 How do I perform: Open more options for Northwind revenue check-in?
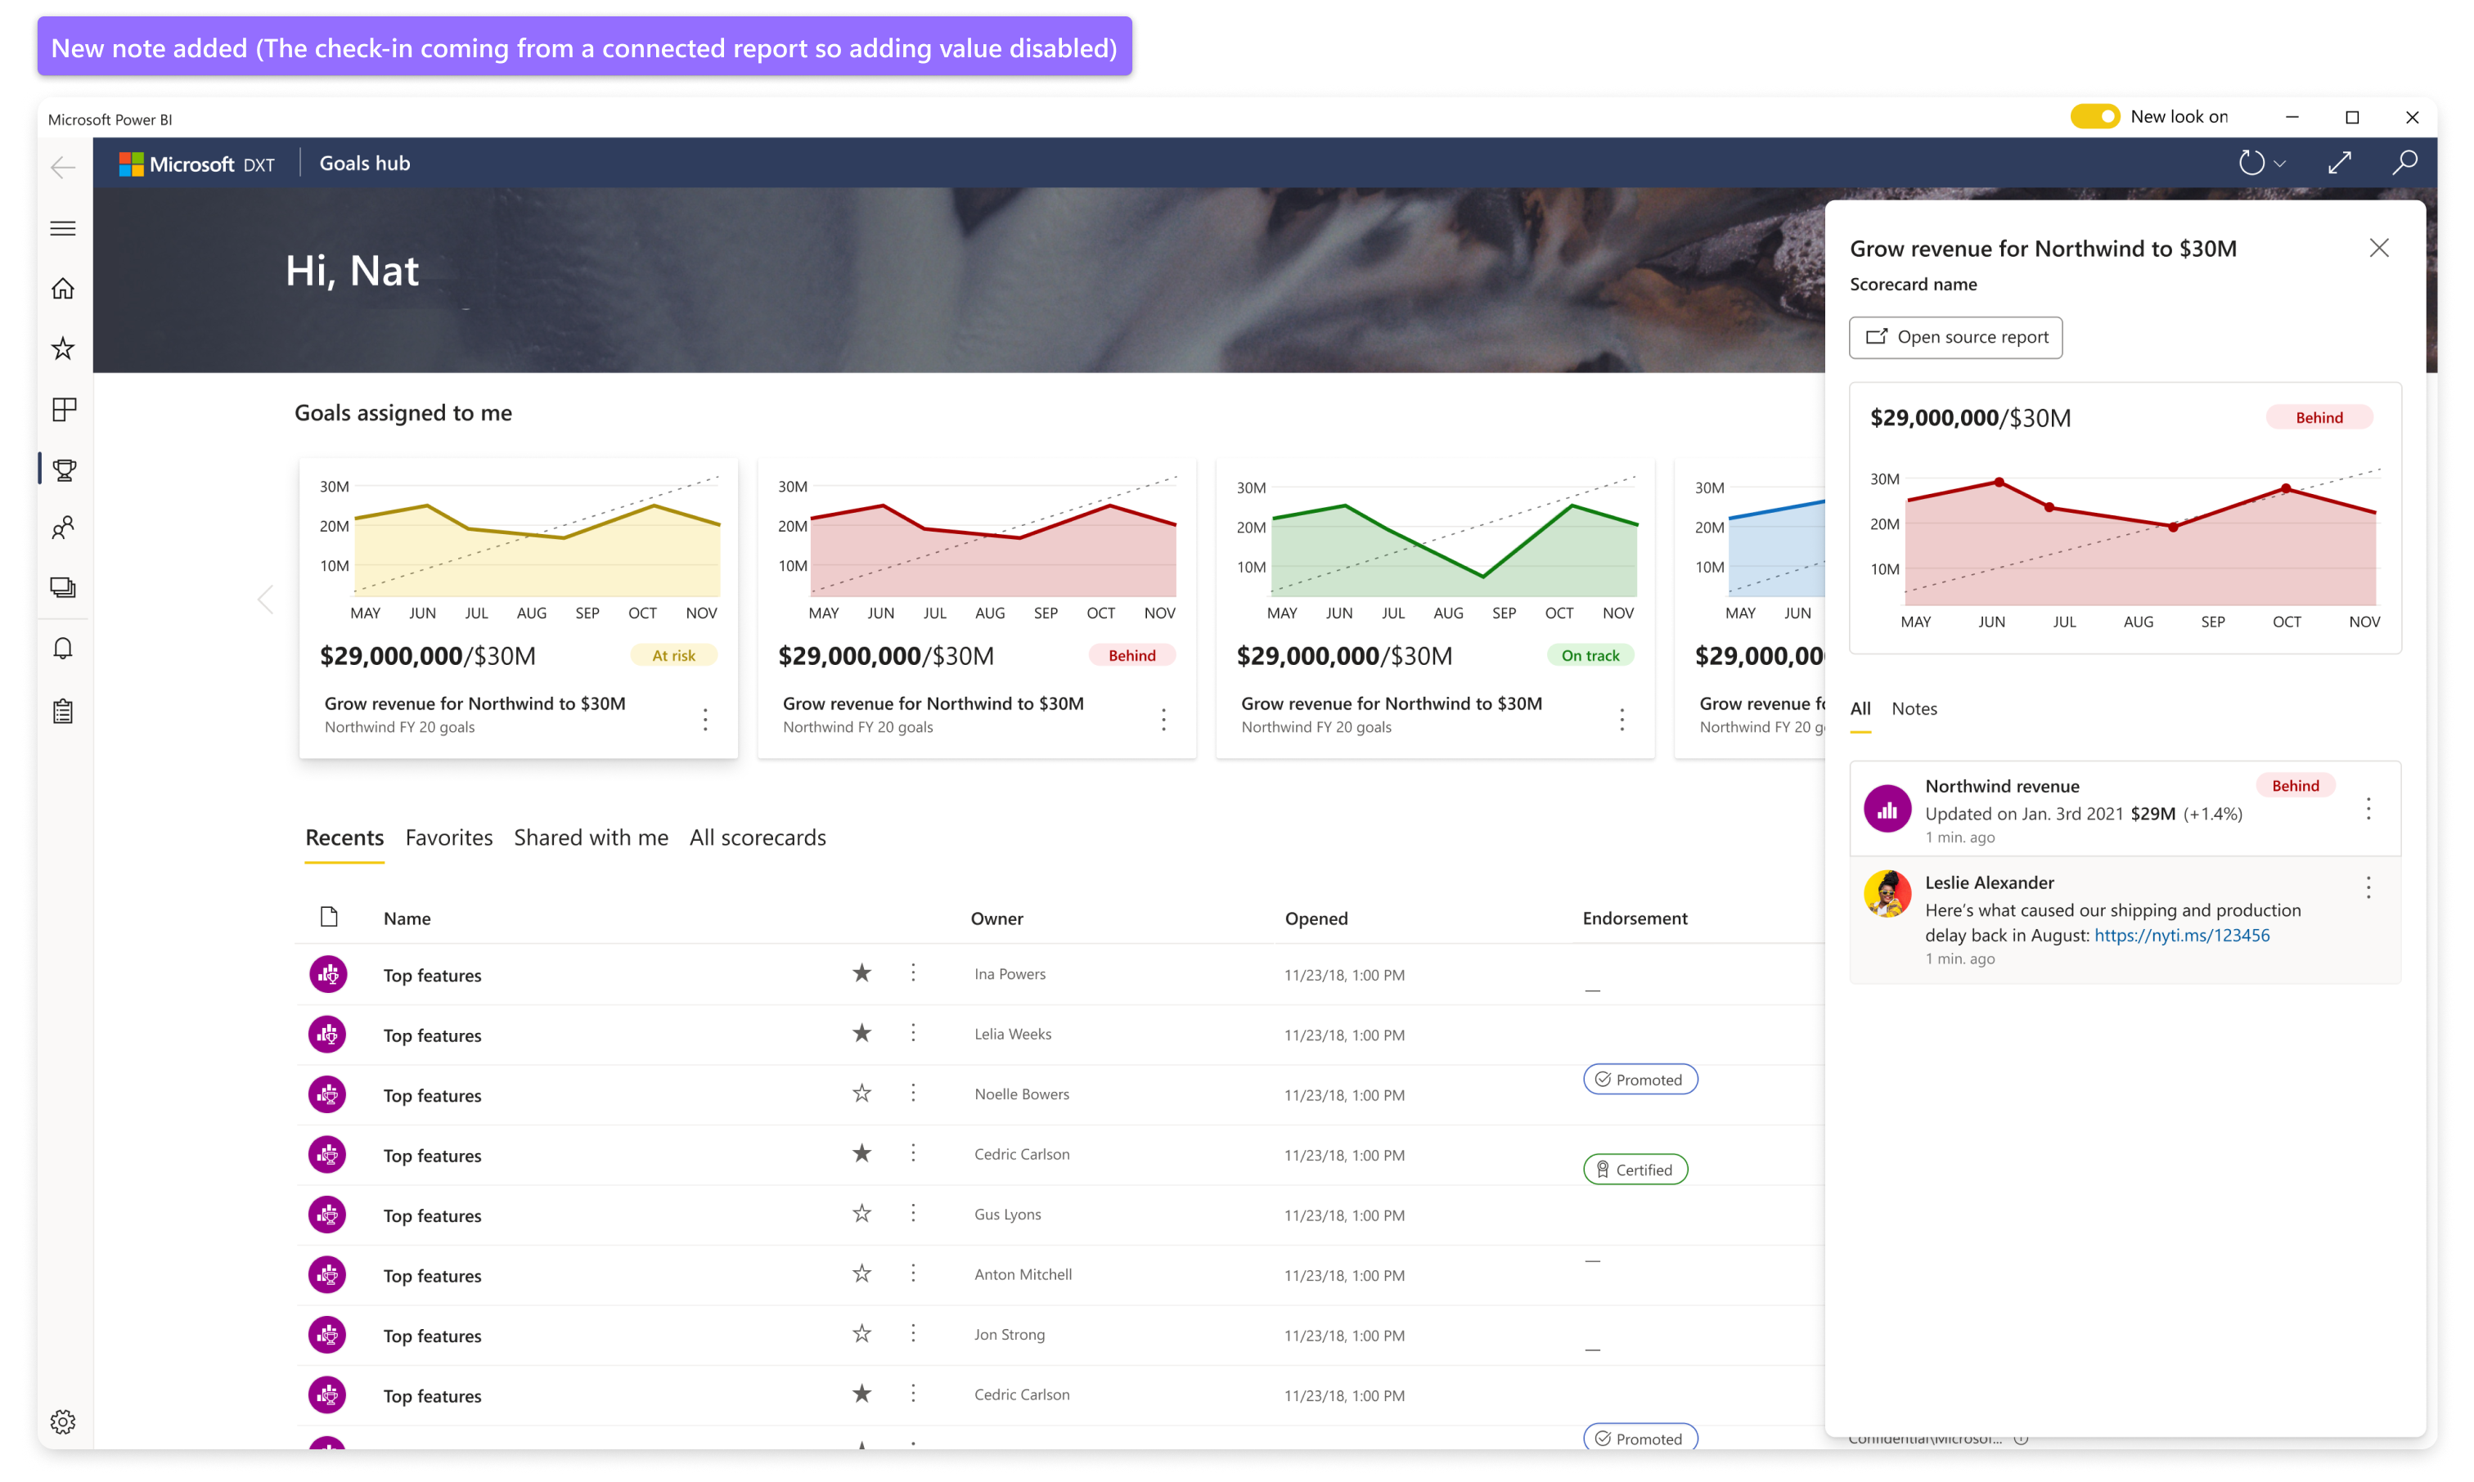coord(2368,809)
